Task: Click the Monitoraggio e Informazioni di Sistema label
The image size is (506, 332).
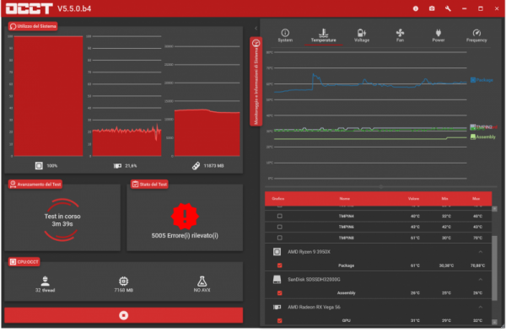Action: click(256, 82)
